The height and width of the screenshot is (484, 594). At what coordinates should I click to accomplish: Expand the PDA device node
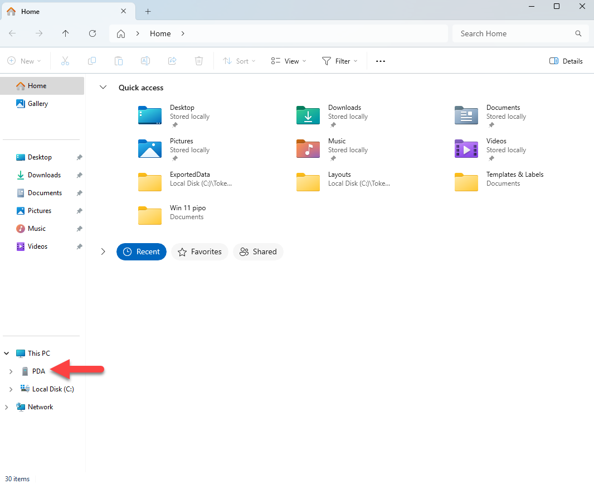click(x=11, y=371)
